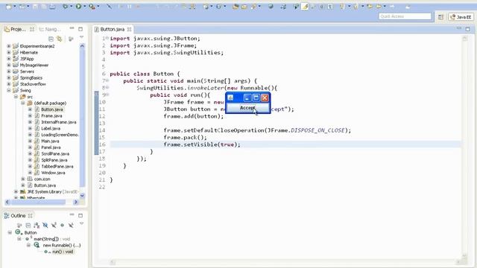Run the program with green Run icon

(78, 6)
